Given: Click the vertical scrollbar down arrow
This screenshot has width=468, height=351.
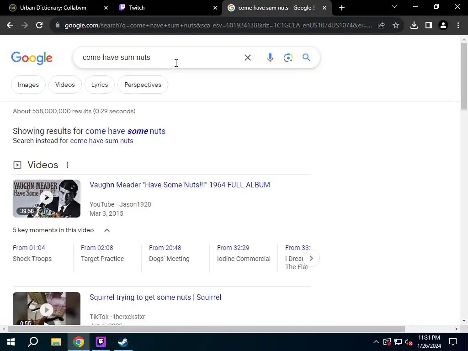Looking at the screenshot, I should pos(464,321).
